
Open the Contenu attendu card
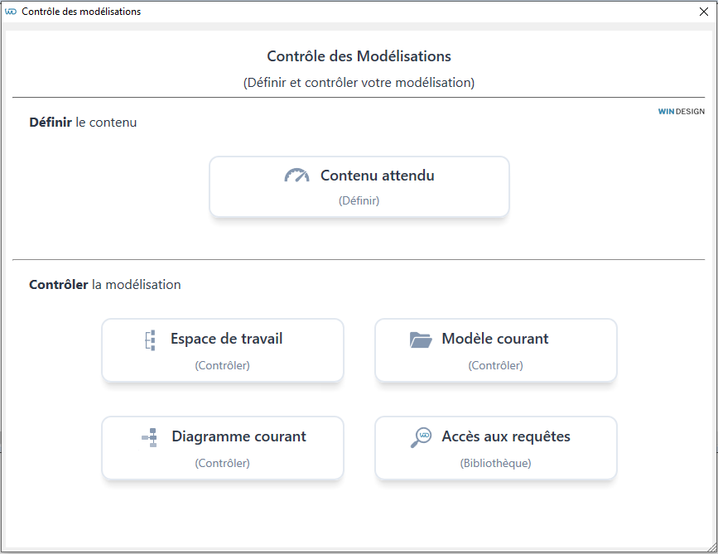[x=359, y=187]
